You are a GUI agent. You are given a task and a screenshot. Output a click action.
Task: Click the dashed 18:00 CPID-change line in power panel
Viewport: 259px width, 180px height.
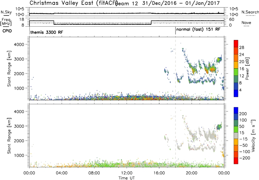pos(175,68)
